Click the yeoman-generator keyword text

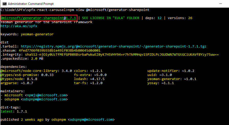click(37, 34)
